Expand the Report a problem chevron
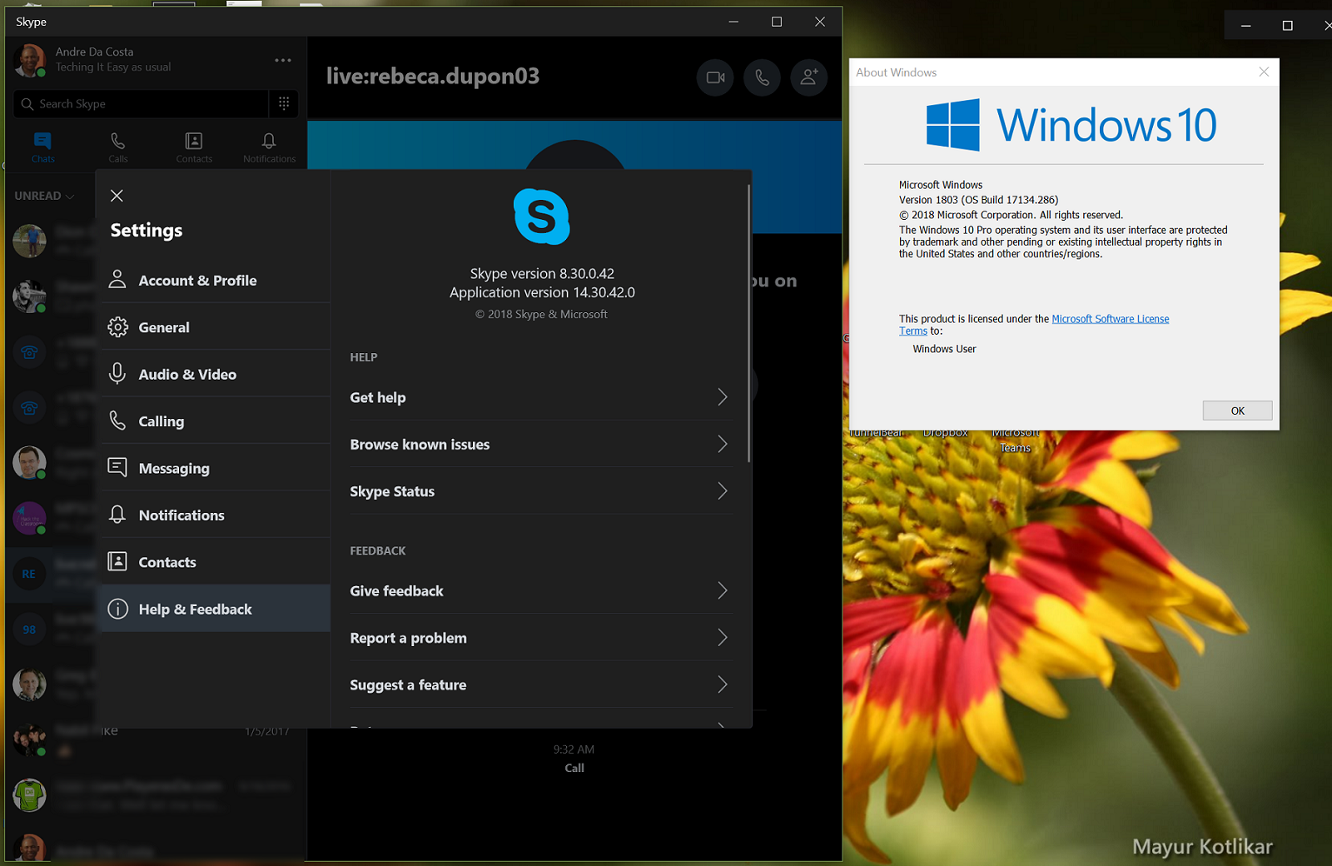Image resolution: width=1332 pixels, height=866 pixels. coord(722,638)
